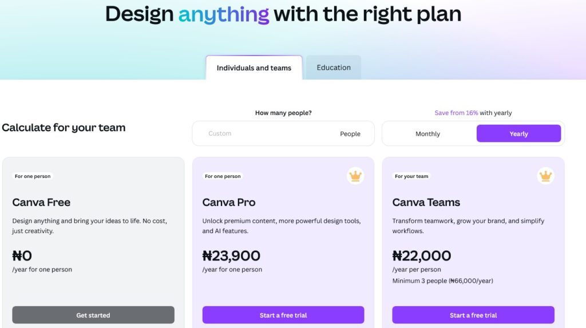
Task: Click the ₦22,000 price on Canva Teams
Action: (422, 256)
